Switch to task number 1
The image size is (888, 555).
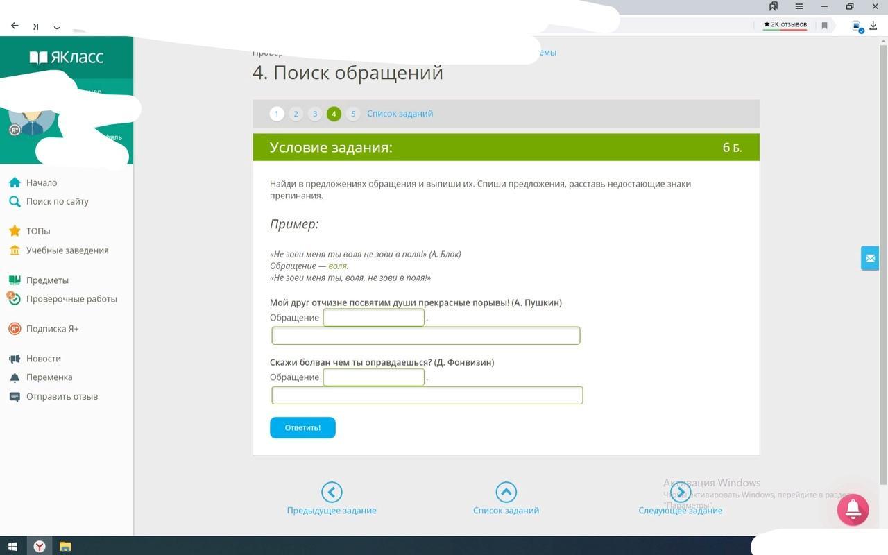tap(277, 114)
